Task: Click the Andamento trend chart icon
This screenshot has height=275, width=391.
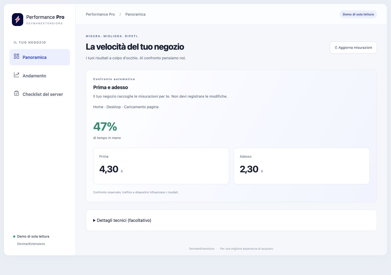Action: (x=16, y=75)
